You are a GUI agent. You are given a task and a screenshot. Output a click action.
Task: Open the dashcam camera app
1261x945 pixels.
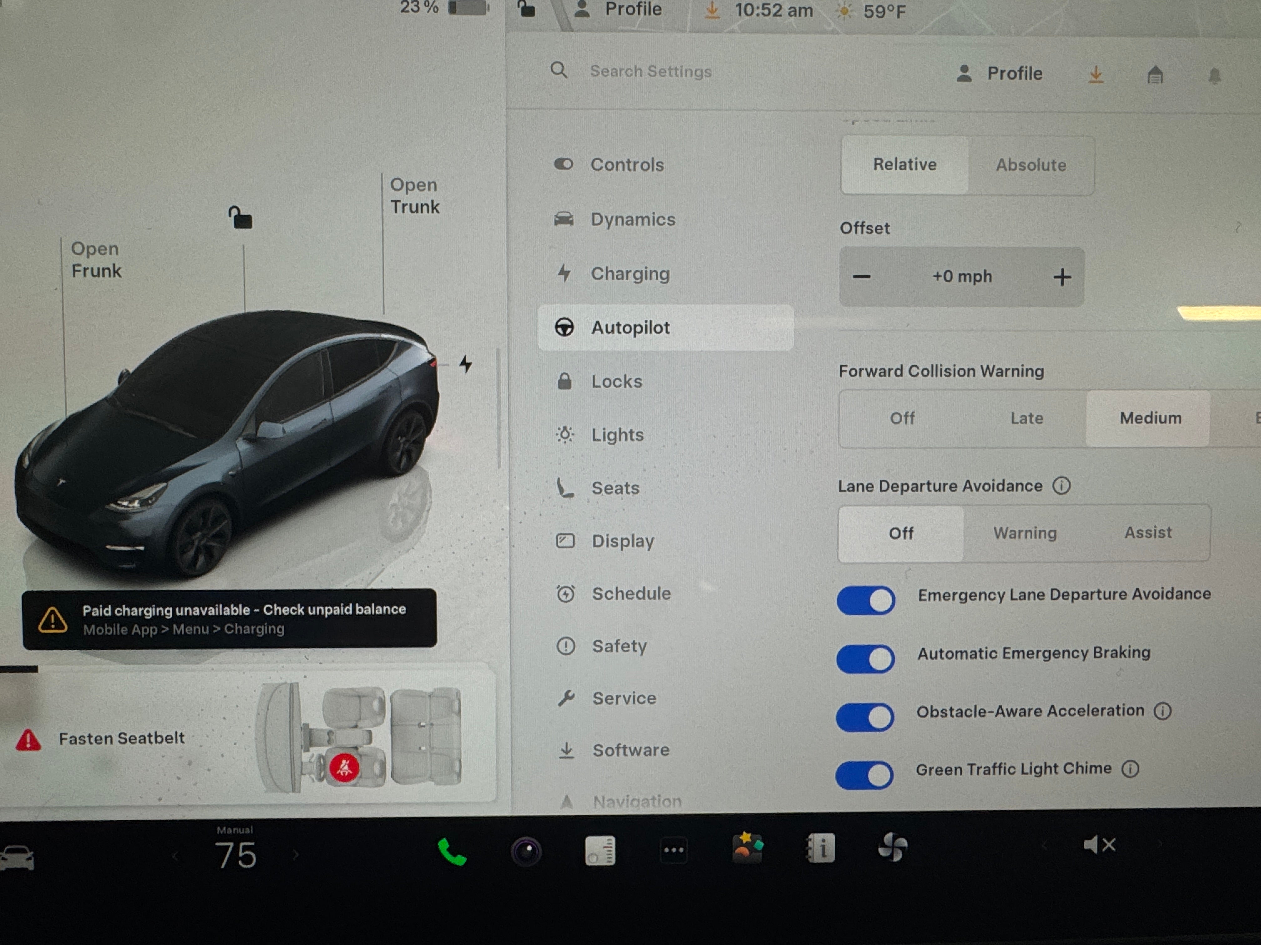tap(526, 852)
